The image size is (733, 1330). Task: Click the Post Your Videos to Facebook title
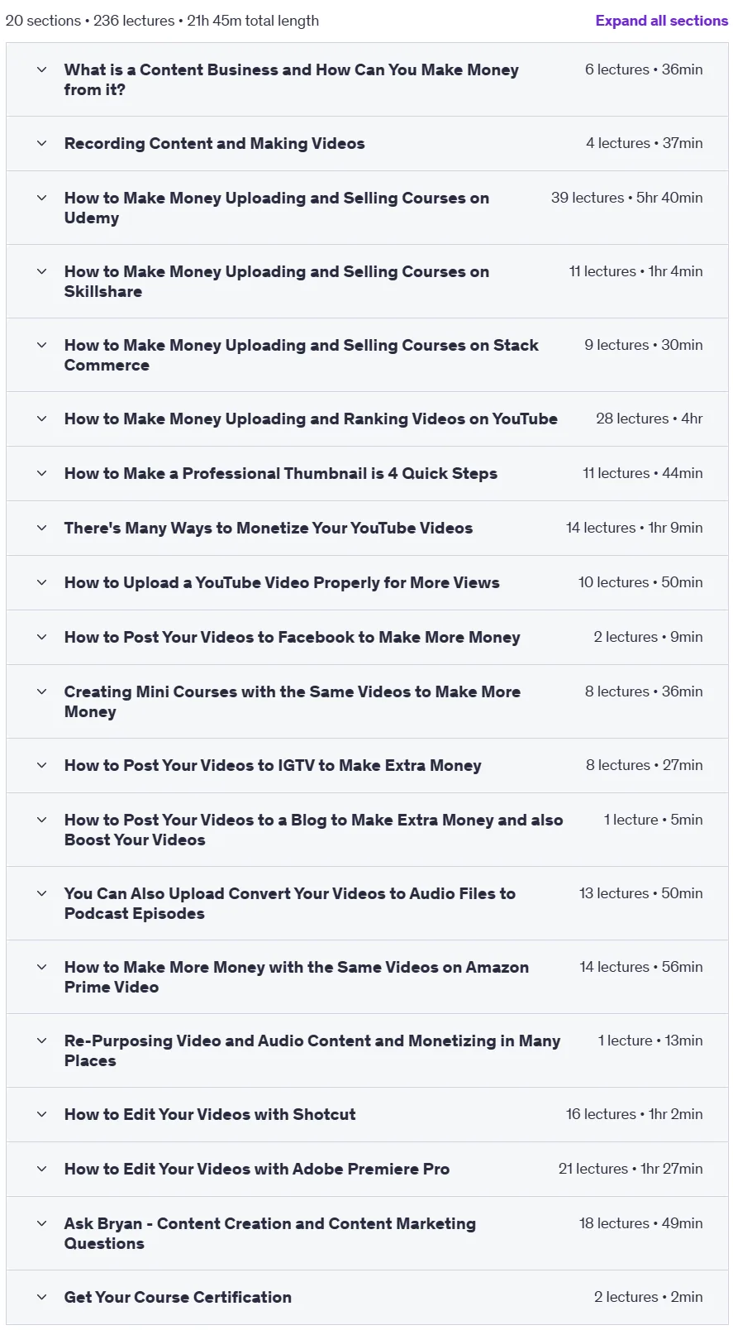pos(293,637)
